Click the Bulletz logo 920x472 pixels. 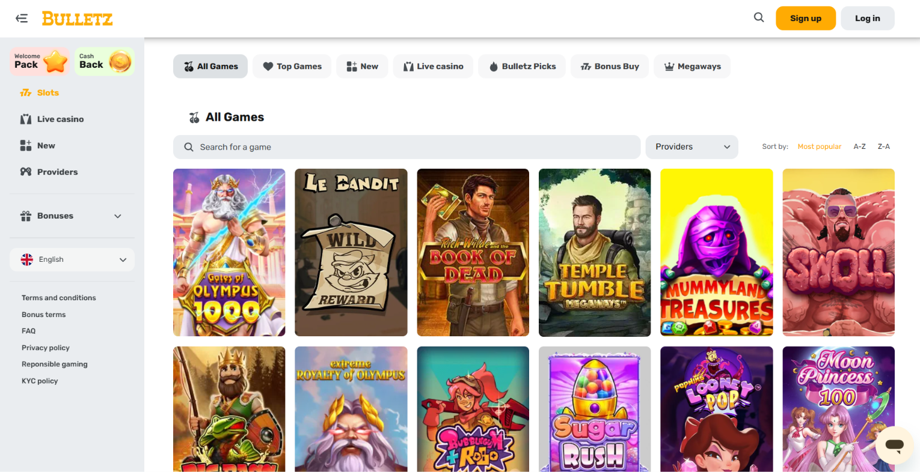[x=77, y=19]
